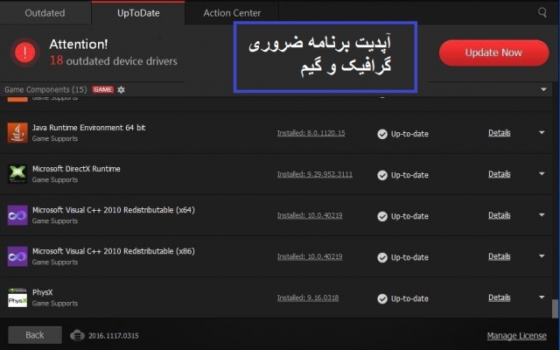This screenshot has width=560, height=350.
Task: Expand the Visual C++ 2010 (x64) row arrow
Action: [x=542, y=215]
